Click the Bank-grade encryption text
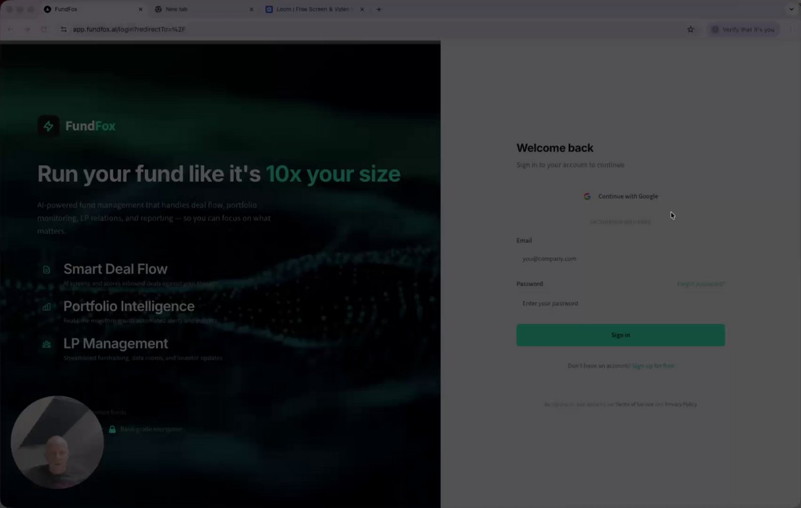Screen dimensions: 801x508 (x=151, y=429)
